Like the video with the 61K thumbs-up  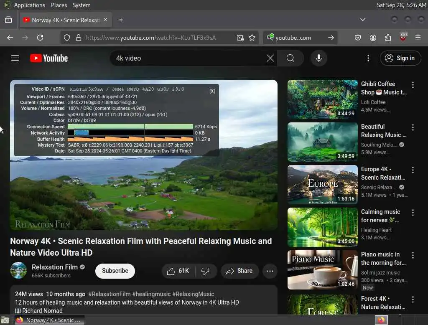pyautogui.click(x=178, y=271)
